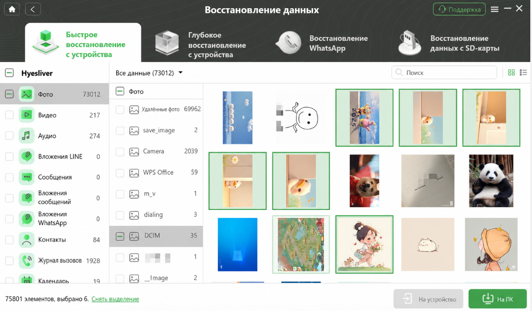This screenshot has width=532, height=311.
Task: Click the __Image folder icon
Action: click(134, 278)
